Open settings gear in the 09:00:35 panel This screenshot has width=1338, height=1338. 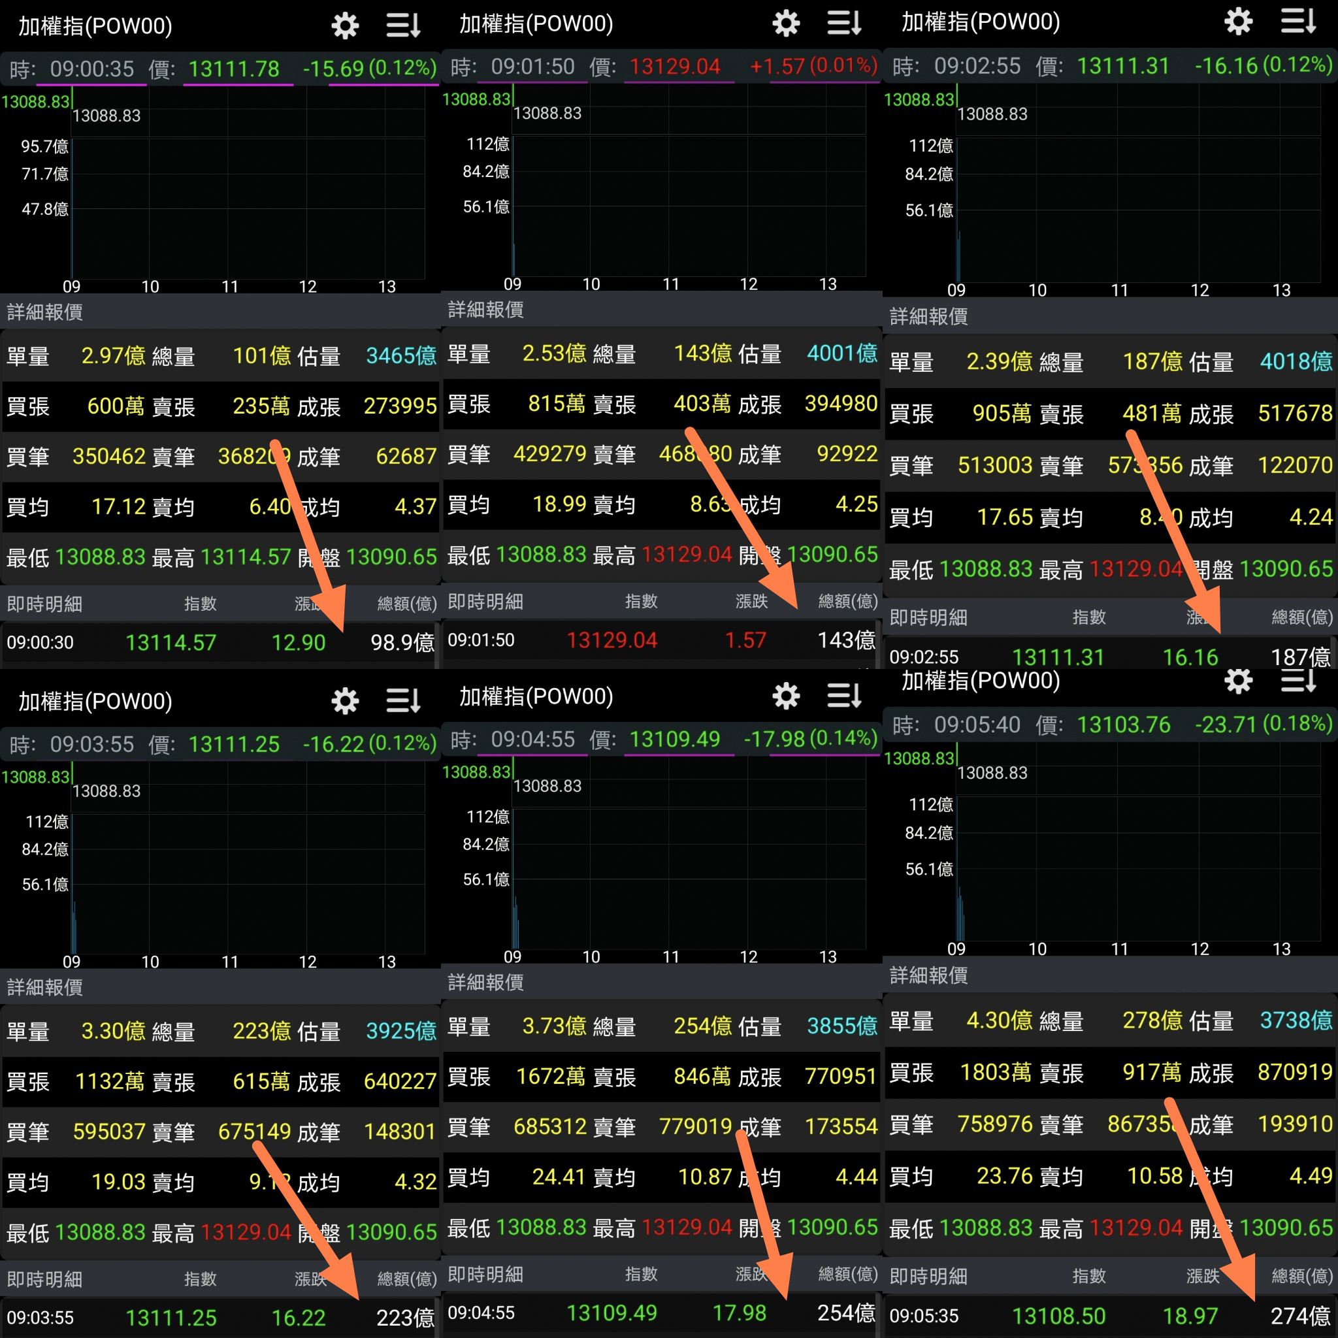point(345,26)
